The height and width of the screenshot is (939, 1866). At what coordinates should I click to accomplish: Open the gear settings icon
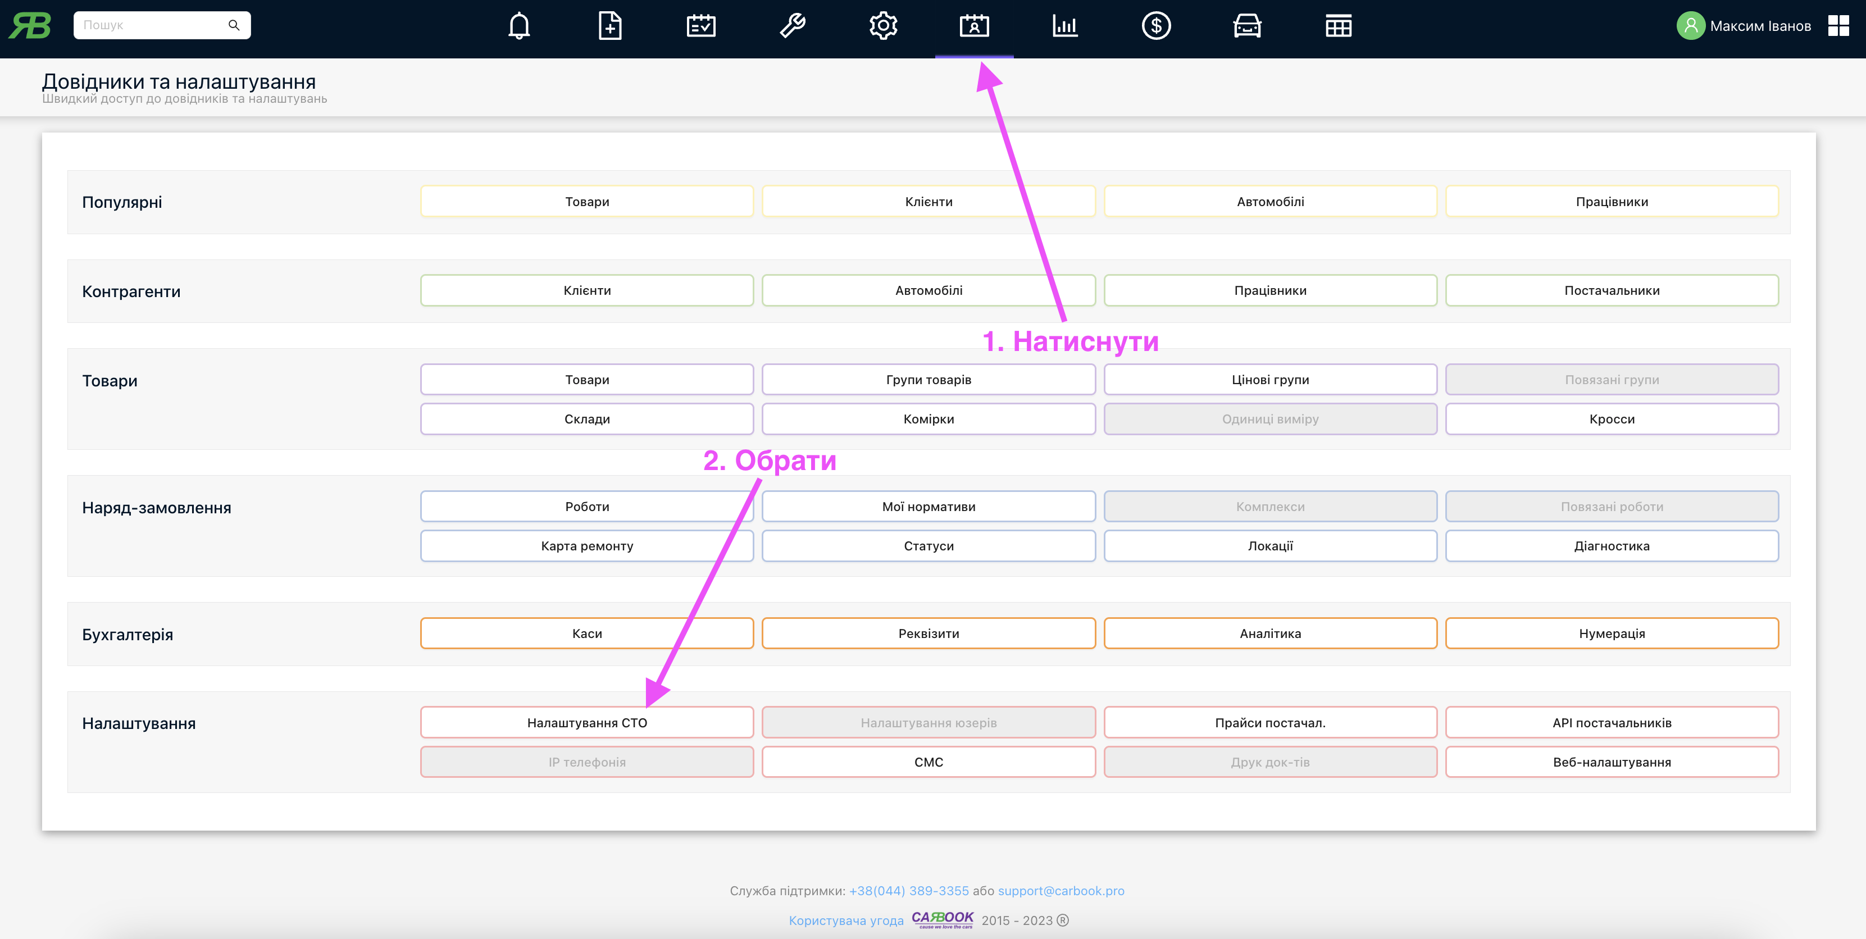point(883,26)
